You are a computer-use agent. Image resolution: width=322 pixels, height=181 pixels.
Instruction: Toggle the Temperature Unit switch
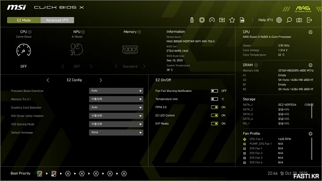click(x=215, y=99)
